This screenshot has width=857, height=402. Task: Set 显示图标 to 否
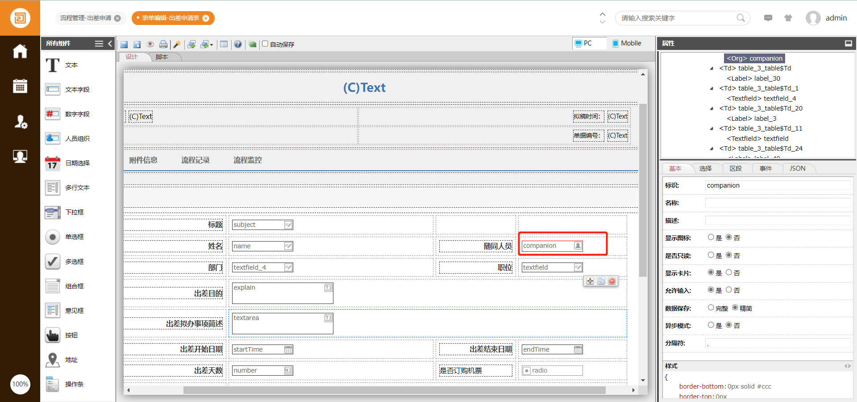[729, 238]
